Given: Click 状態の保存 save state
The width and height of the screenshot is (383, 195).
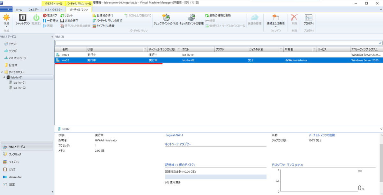Looking at the screenshot, I should click(69, 20).
